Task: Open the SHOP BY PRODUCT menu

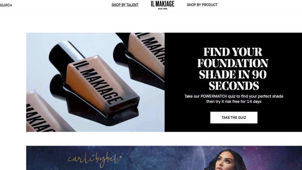Action: click(202, 5)
